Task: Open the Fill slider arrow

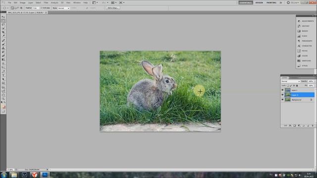Action: tap(315, 86)
